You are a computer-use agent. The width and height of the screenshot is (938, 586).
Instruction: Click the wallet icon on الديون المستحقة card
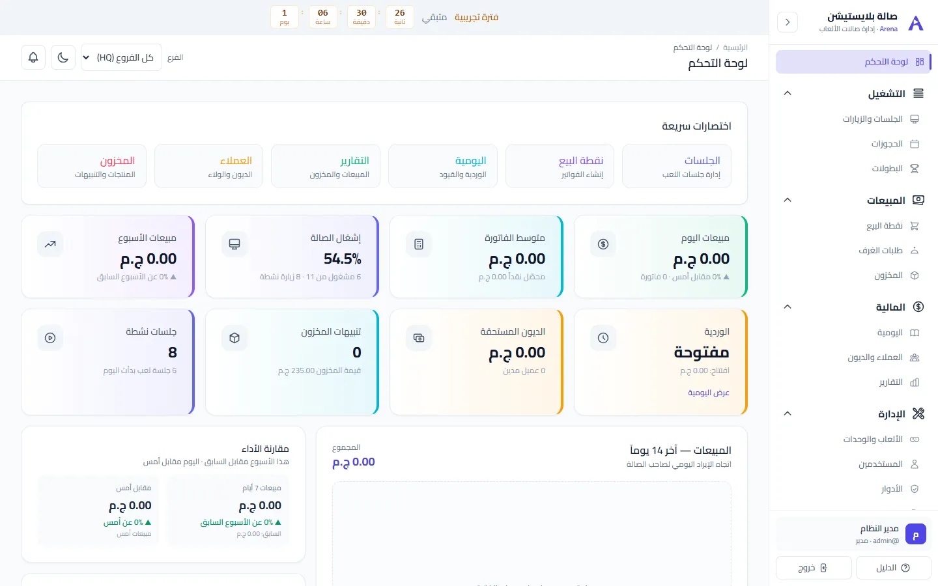coord(419,338)
